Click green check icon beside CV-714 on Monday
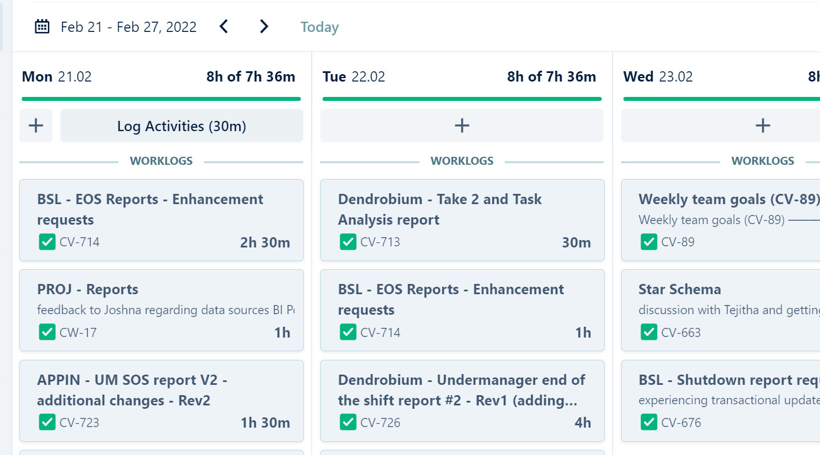This screenshot has height=455, width=820. point(47,242)
